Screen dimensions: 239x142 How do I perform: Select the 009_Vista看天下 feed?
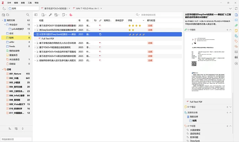coord(16,104)
